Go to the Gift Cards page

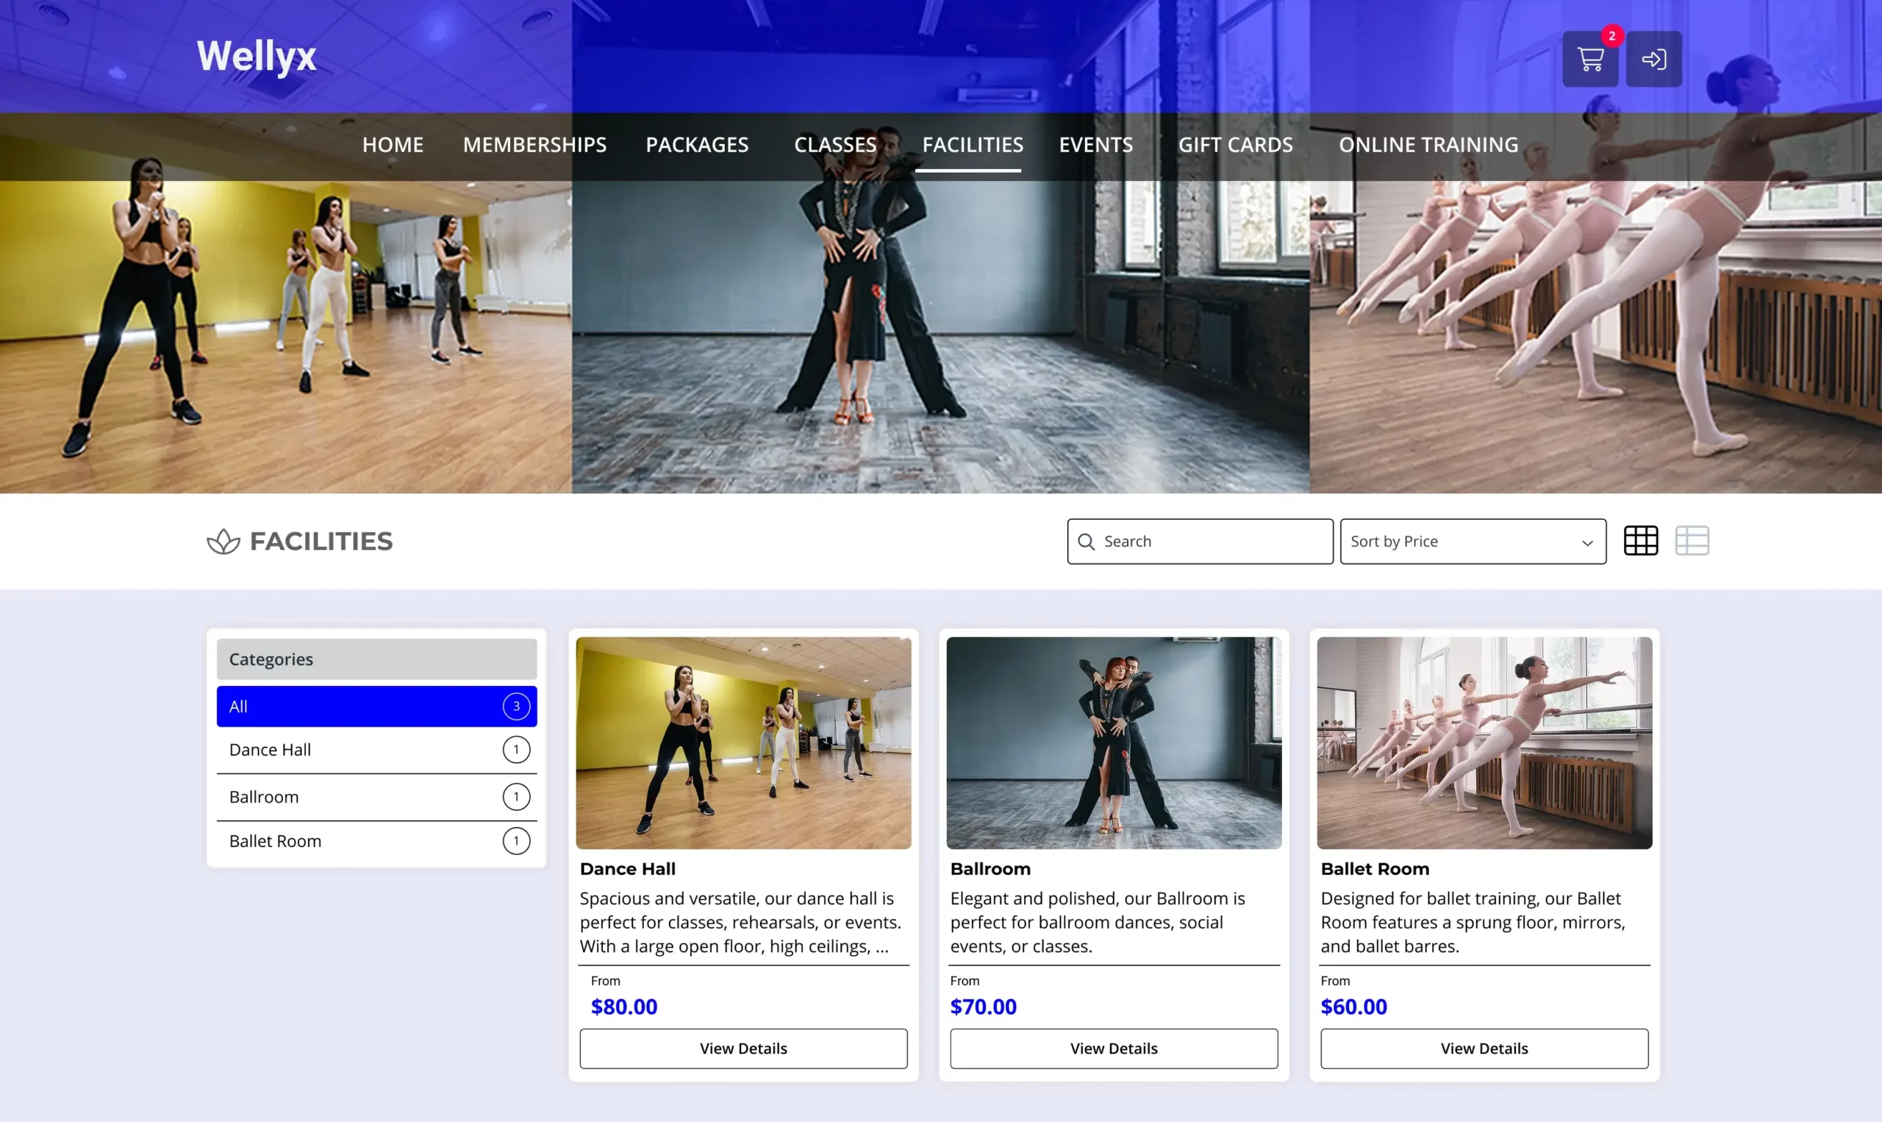tap(1235, 144)
